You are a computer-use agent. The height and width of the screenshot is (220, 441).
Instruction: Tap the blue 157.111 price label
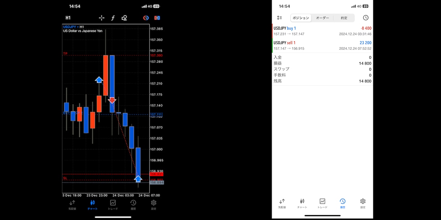[156, 115]
